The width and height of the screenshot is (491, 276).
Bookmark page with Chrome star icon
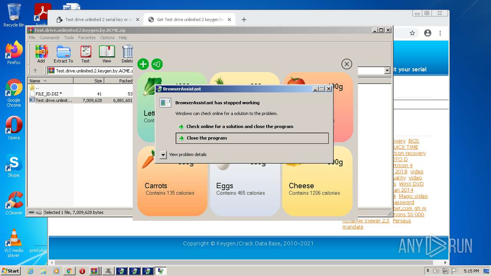pos(412,33)
